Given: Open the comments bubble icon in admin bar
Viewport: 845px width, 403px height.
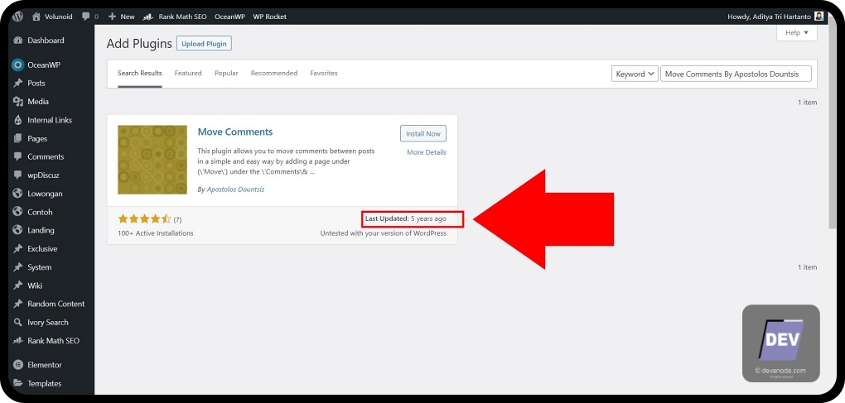Looking at the screenshot, I should pyautogui.click(x=86, y=17).
